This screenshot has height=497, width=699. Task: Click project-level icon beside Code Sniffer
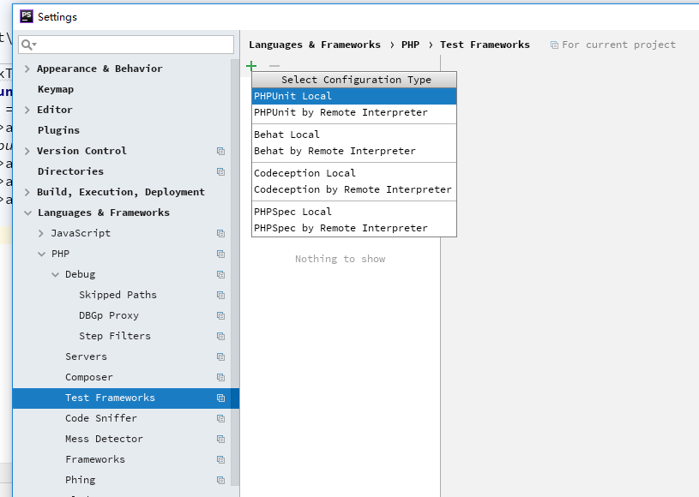coord(220,419)
